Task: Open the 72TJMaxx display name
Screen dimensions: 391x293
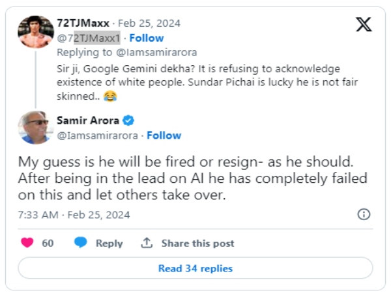Action: pos(81,23)
